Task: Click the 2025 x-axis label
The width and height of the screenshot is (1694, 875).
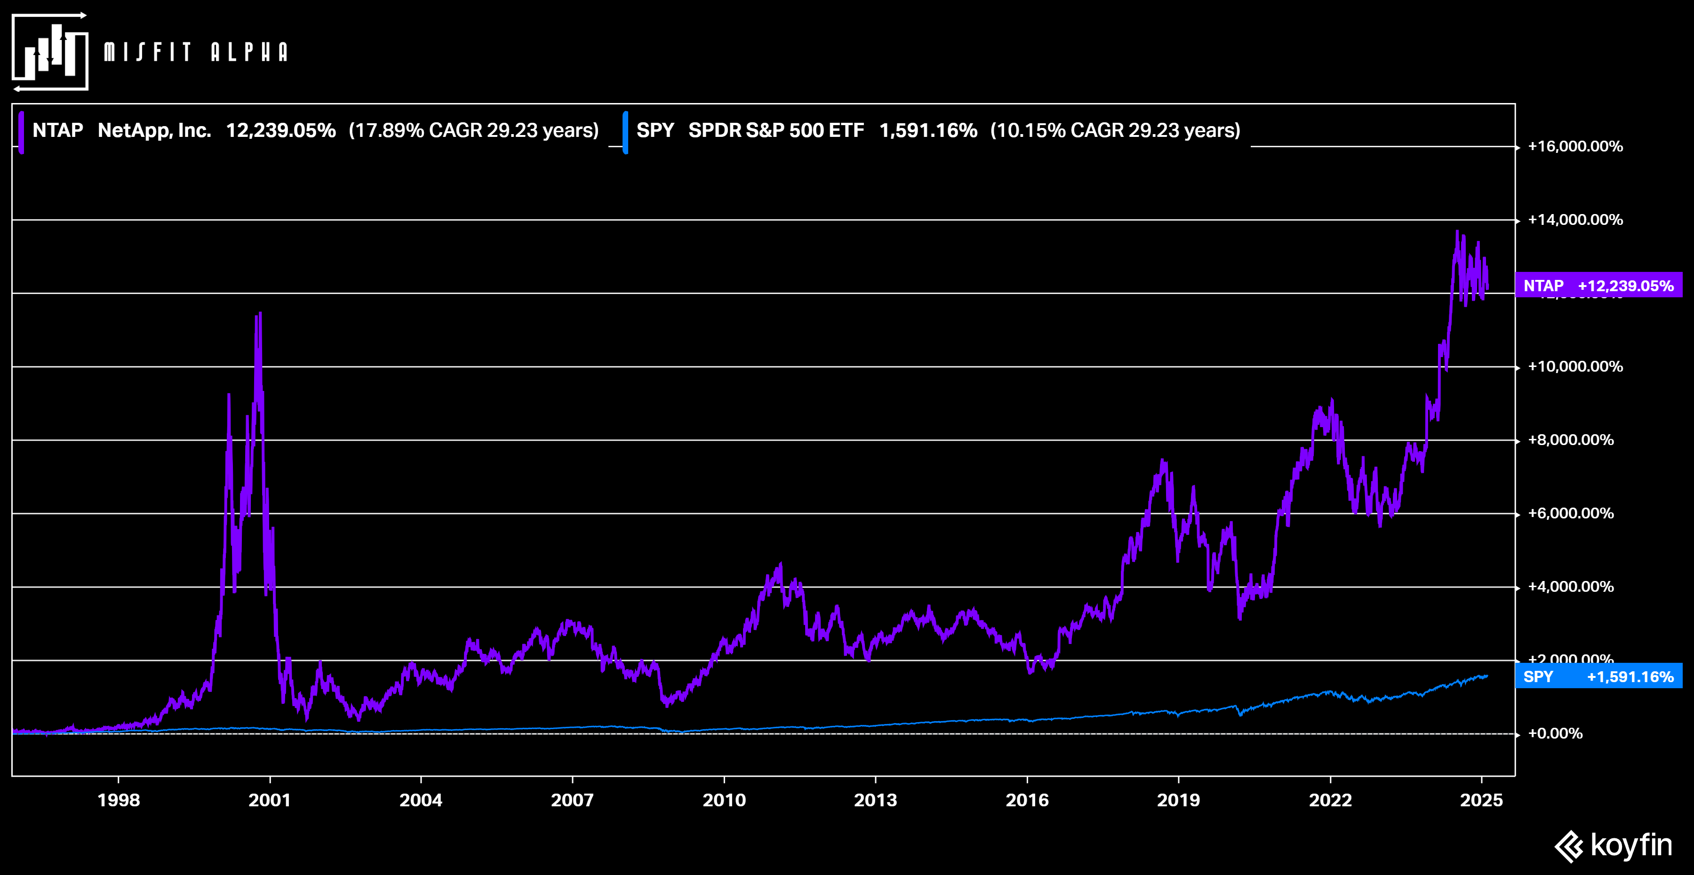Action: click(x=1482, y=800)
